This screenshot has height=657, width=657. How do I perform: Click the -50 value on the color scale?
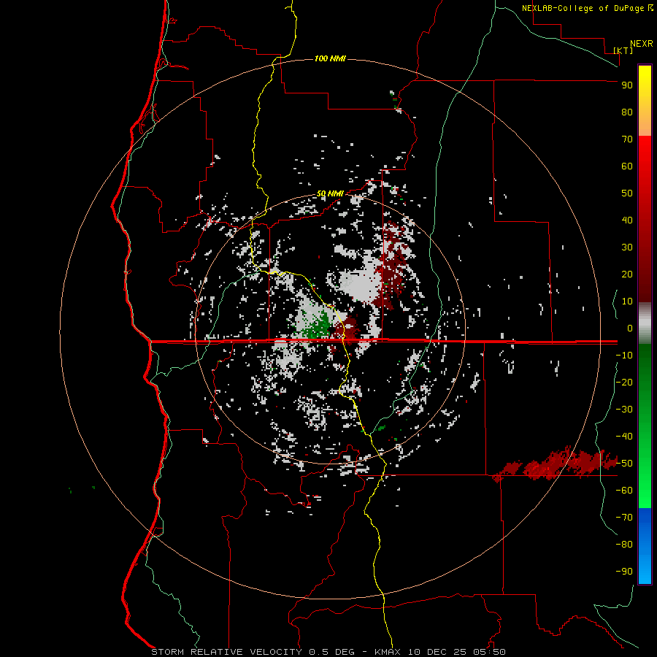click(624, 464)
